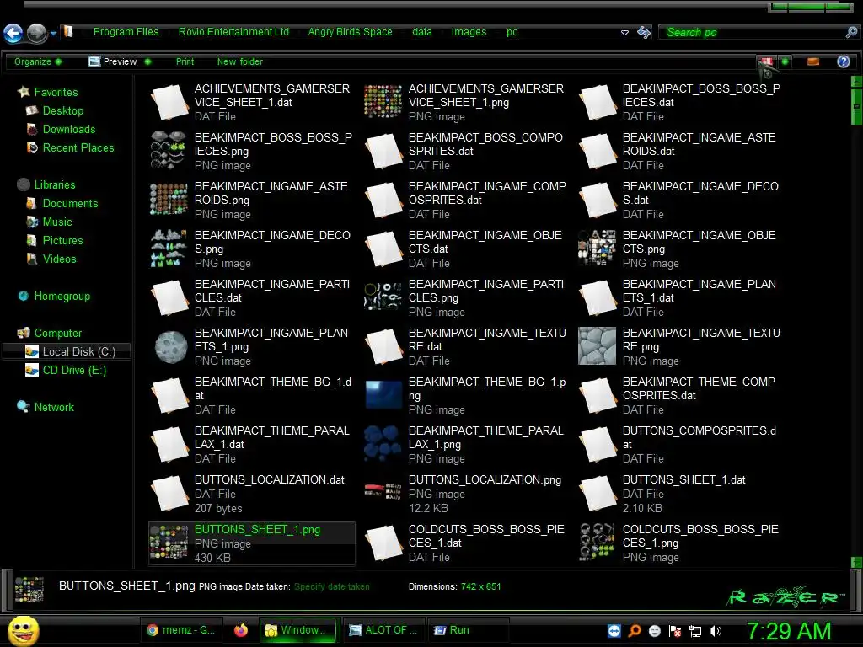
Task: Open the Help question mark icon
Action: pyautogui.click(x=843, y=61)
